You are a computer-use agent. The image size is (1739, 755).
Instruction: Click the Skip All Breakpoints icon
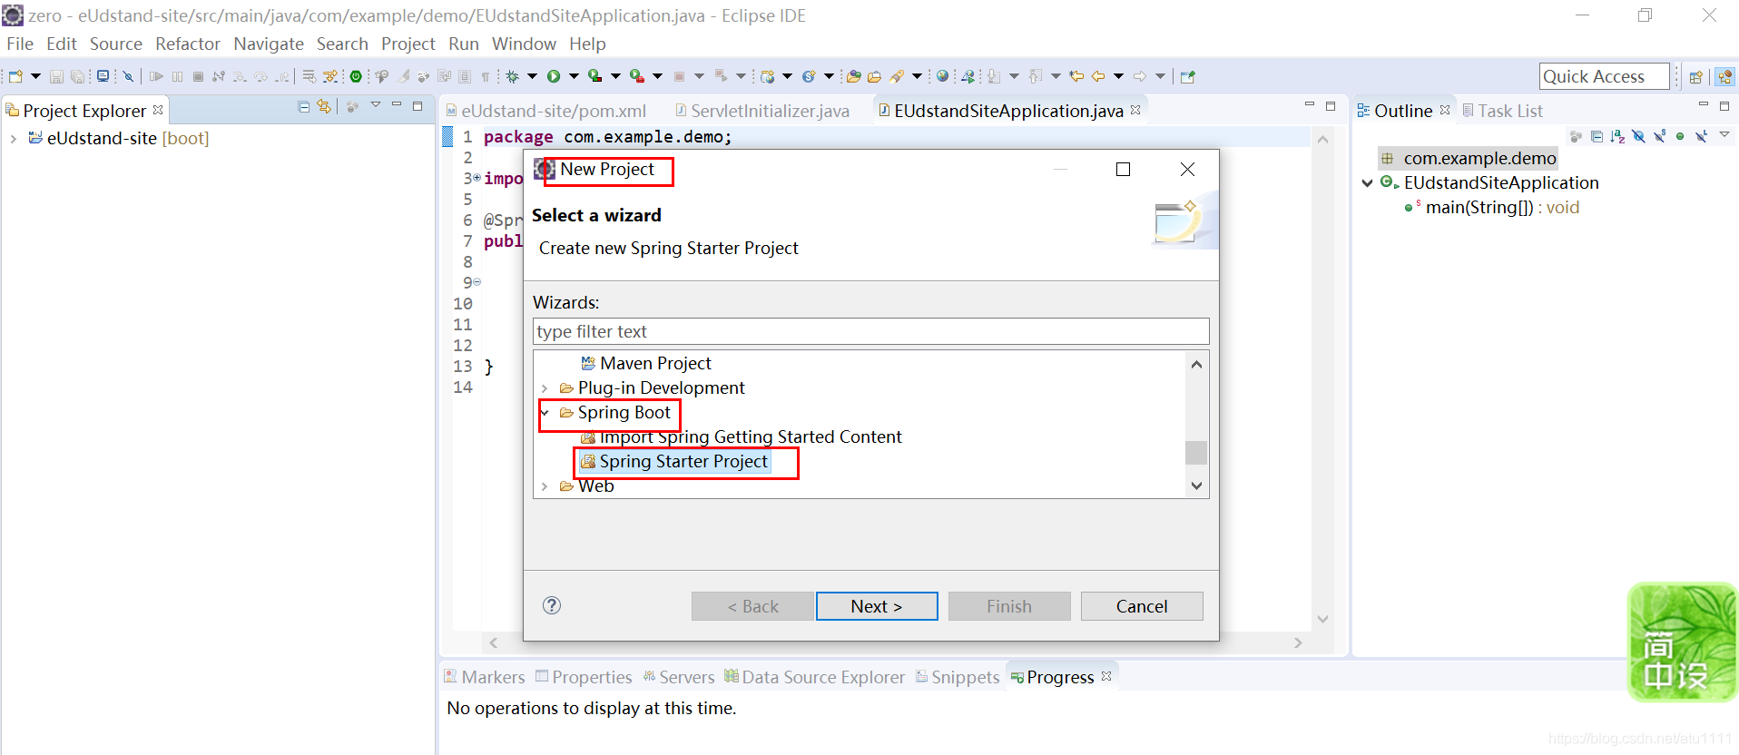click(128, 76)
